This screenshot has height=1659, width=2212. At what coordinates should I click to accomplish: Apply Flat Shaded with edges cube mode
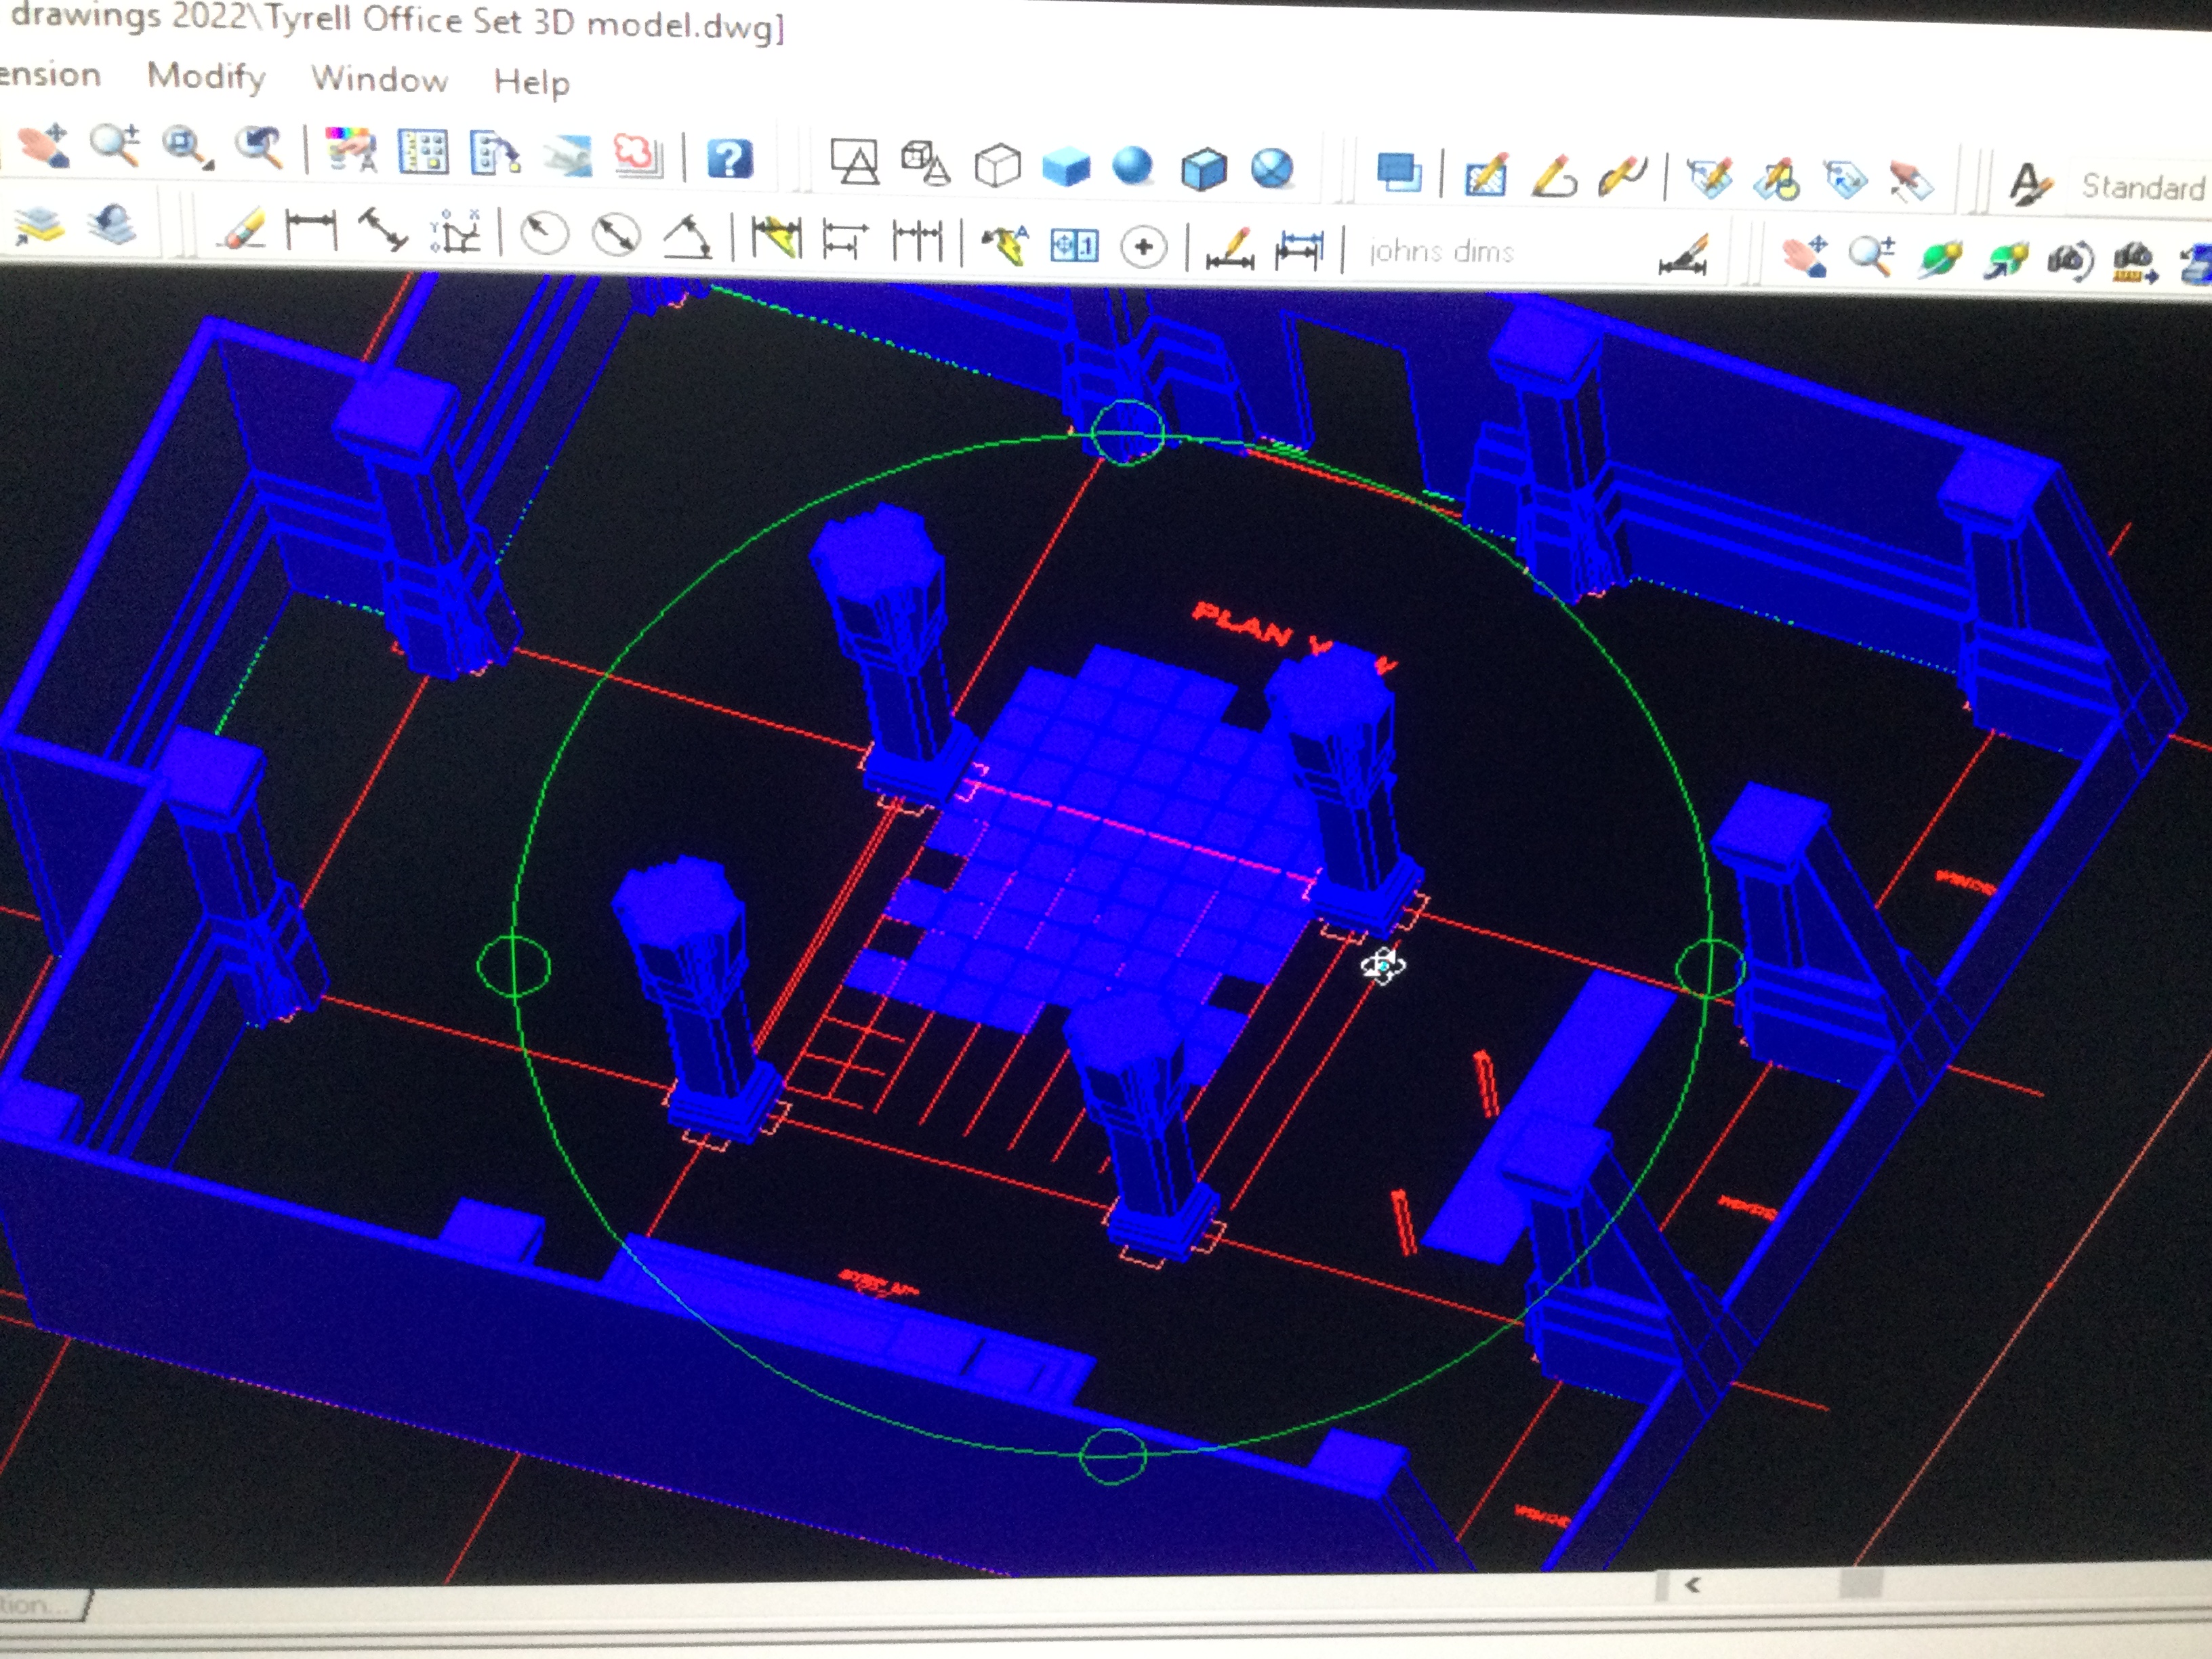click(1203, 169)
